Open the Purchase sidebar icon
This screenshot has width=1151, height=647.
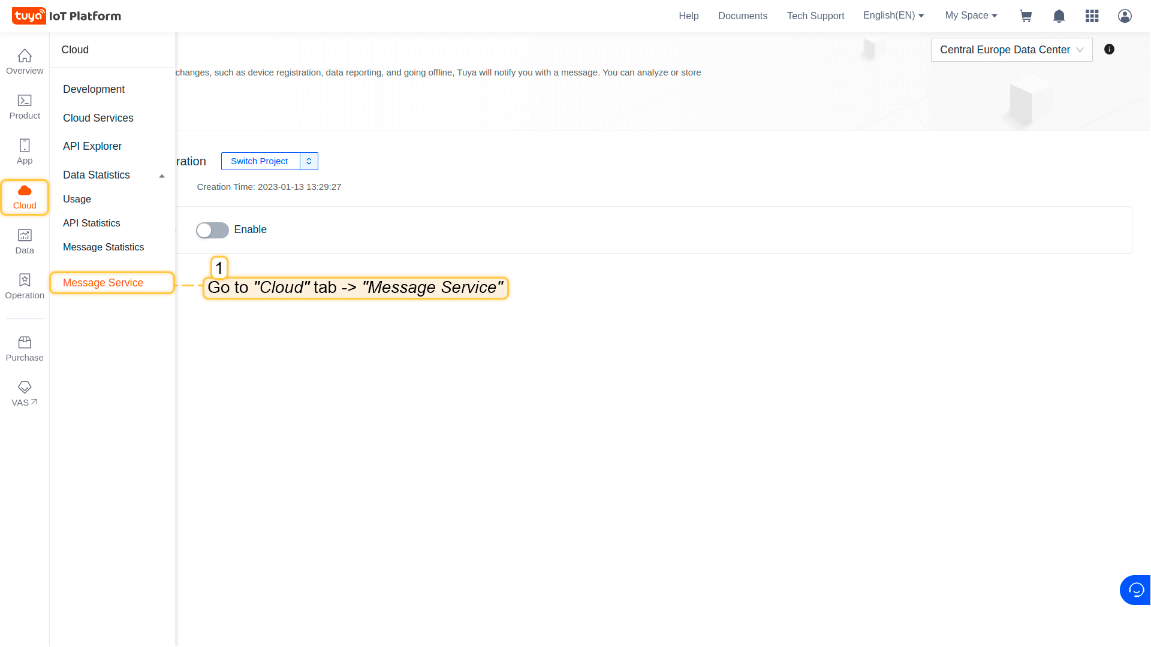25,349
